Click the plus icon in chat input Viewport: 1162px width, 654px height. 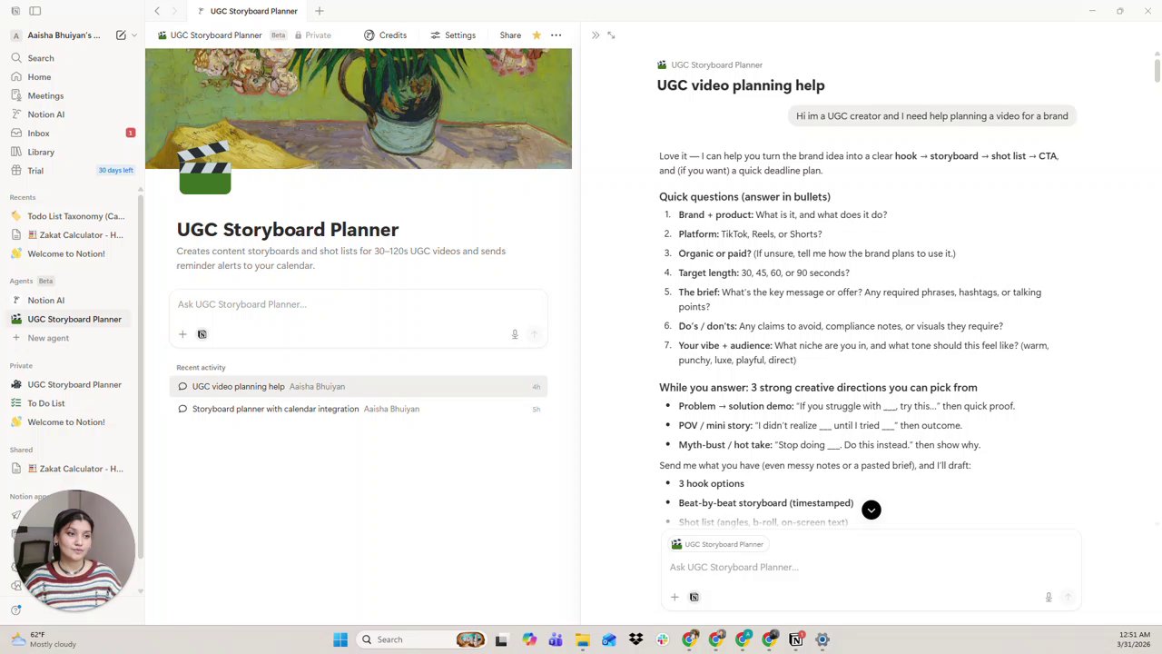pos(675,597)
